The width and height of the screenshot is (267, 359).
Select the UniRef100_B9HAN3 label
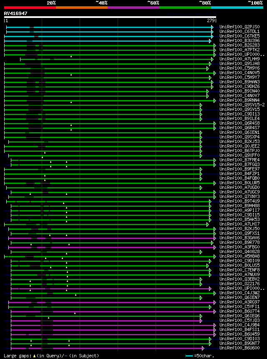click(x=239, y=82)
